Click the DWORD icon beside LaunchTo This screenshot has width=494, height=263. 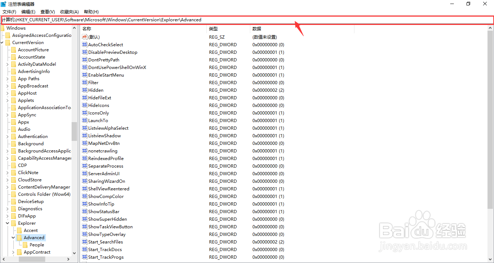[x=85, y=120]
